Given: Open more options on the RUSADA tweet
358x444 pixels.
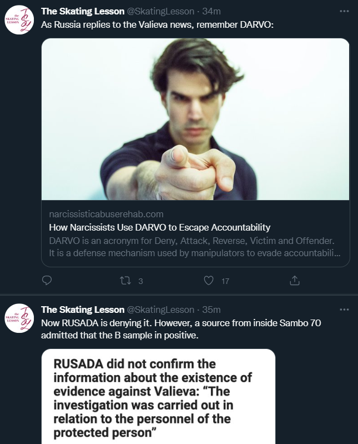Looking at the screenshot, I should click(x=344, y=310).
